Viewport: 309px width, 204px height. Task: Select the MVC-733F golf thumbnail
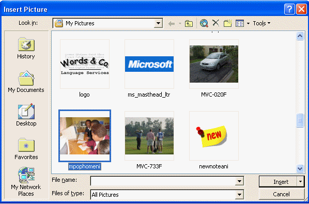[x=149, y=136]
